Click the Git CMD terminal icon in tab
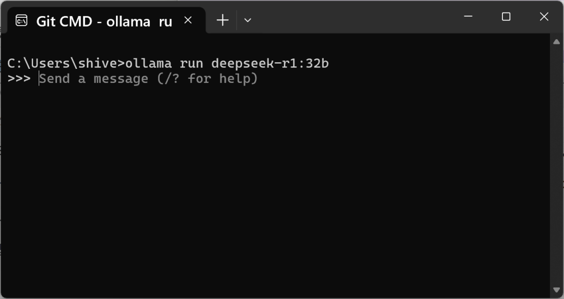This screenshot has height=299, width=564. click(21, 21)
